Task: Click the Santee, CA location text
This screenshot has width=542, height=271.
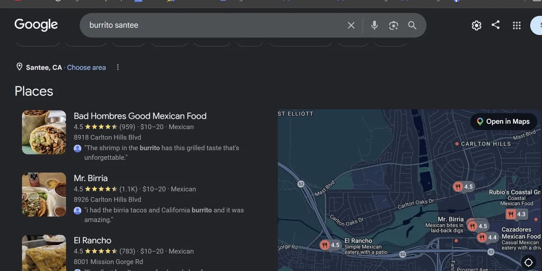Action: (44, 67)
